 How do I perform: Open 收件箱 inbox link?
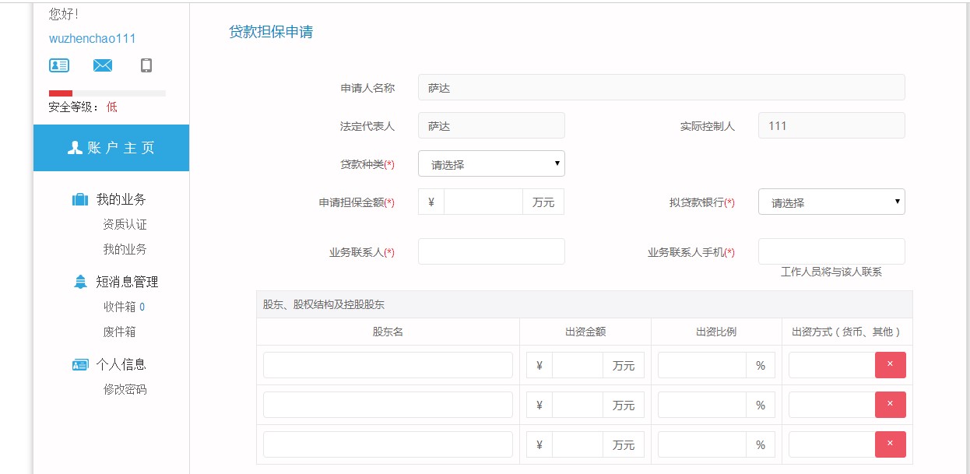[x=120, y=307]
